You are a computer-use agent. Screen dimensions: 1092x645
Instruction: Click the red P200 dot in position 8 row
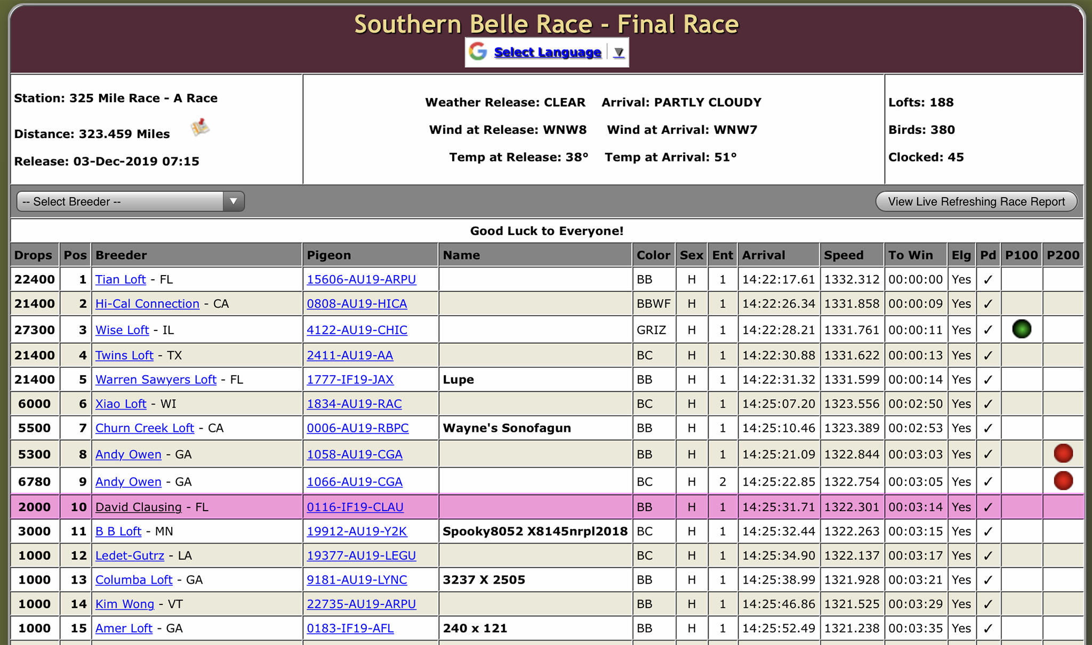point(1063,454)
